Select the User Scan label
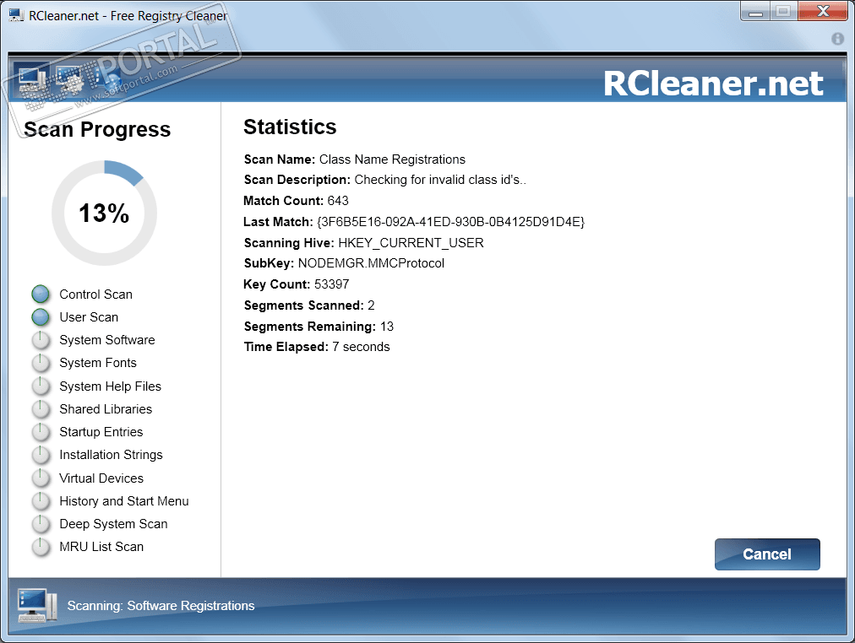 point(89,317)
